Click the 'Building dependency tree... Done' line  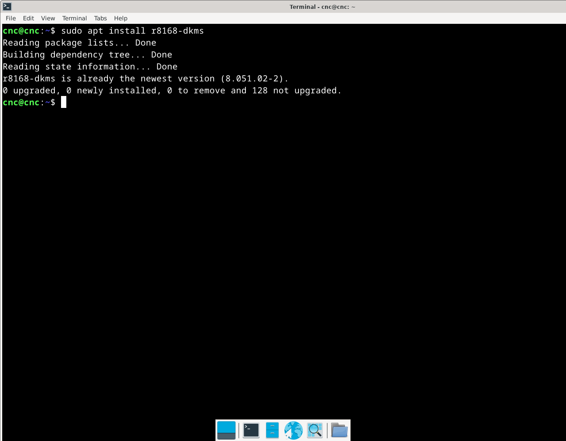pyautogui.click(x=88, y=55)
